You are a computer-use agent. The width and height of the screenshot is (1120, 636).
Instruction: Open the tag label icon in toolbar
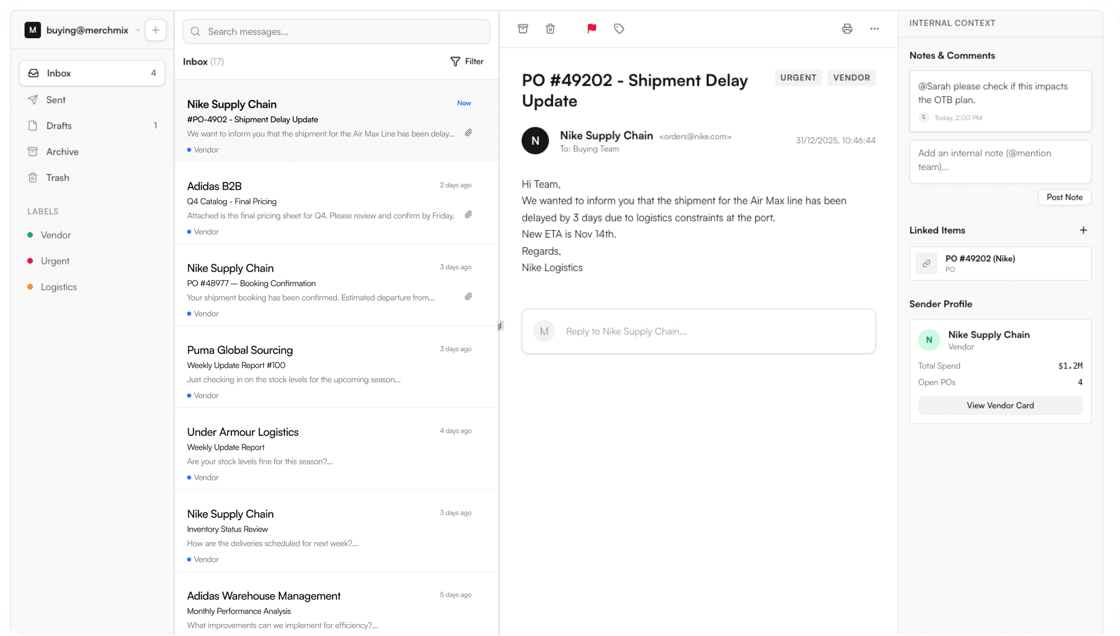[619, 28]
